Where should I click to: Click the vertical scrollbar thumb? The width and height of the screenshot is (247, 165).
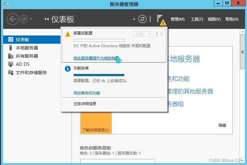(243, 52)
